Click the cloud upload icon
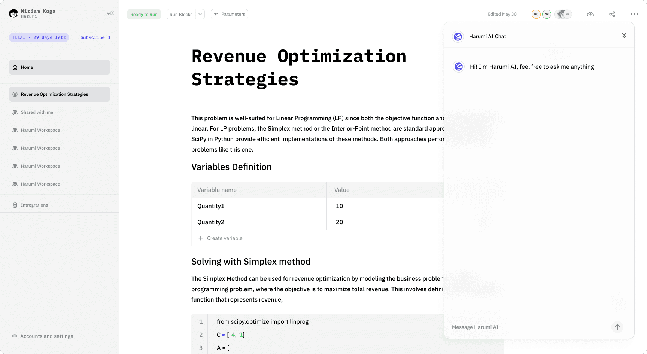647x354 pixels. (590, 14)
